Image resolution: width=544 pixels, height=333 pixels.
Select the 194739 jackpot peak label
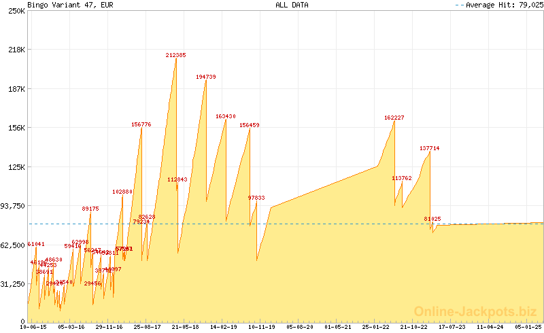[x=206, y=77]
